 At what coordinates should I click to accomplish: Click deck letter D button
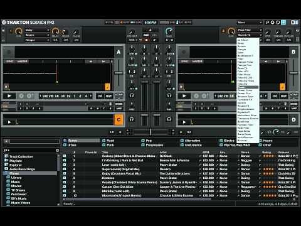[293, 120]
